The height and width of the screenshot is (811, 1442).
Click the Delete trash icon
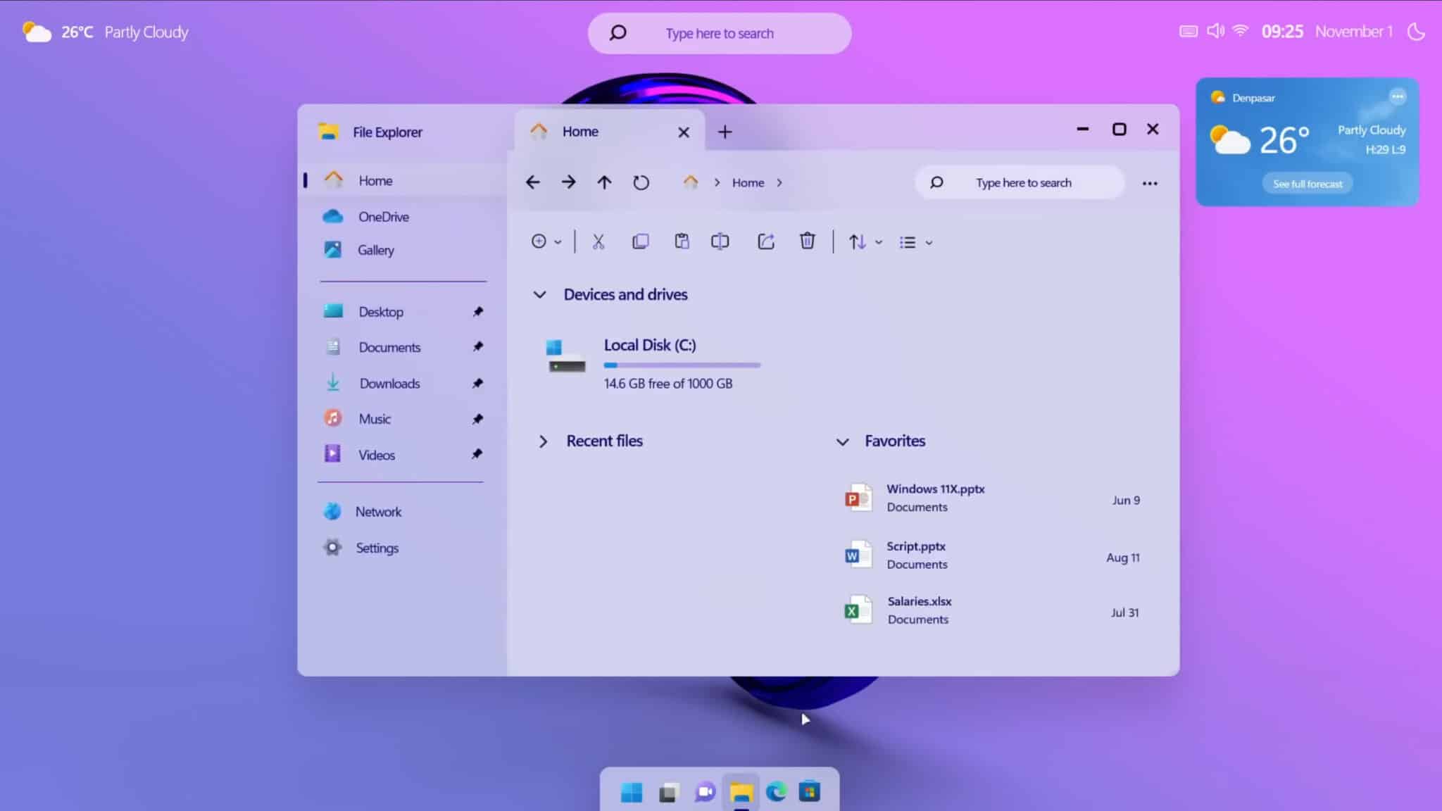coord(807,241)
